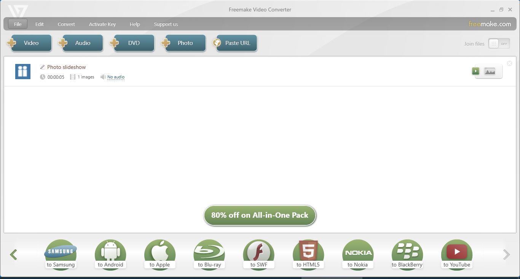Click the No audio link
This screenshot has height=279, width=520.
click(116, 77)
